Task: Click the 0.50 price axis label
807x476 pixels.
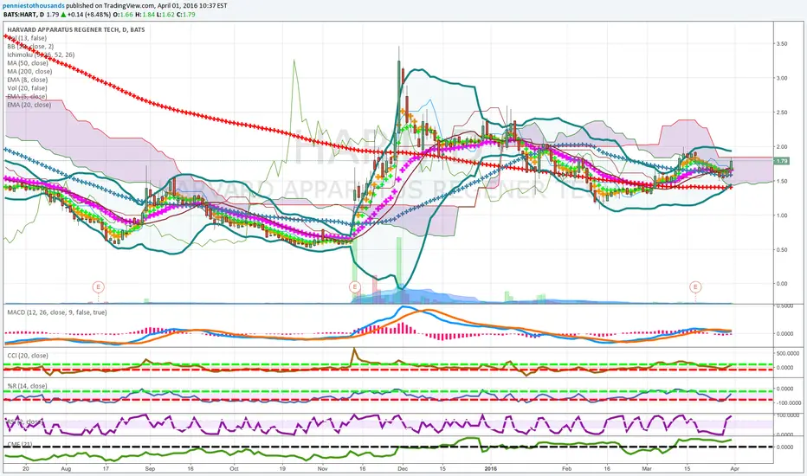Action: tap(782, 249)
